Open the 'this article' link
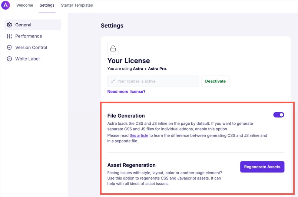298x197 pixels. click(x=139, y=135)
